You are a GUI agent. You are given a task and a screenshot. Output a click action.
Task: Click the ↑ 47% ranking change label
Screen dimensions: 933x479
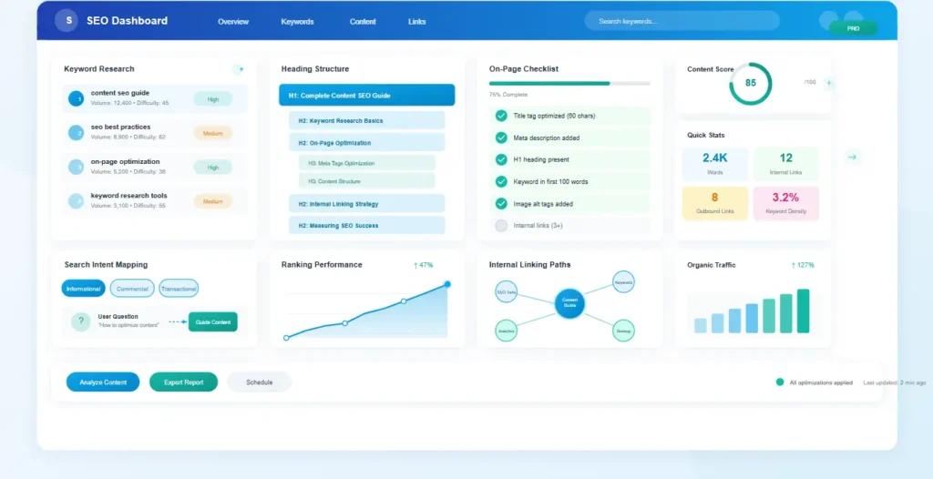423,265
